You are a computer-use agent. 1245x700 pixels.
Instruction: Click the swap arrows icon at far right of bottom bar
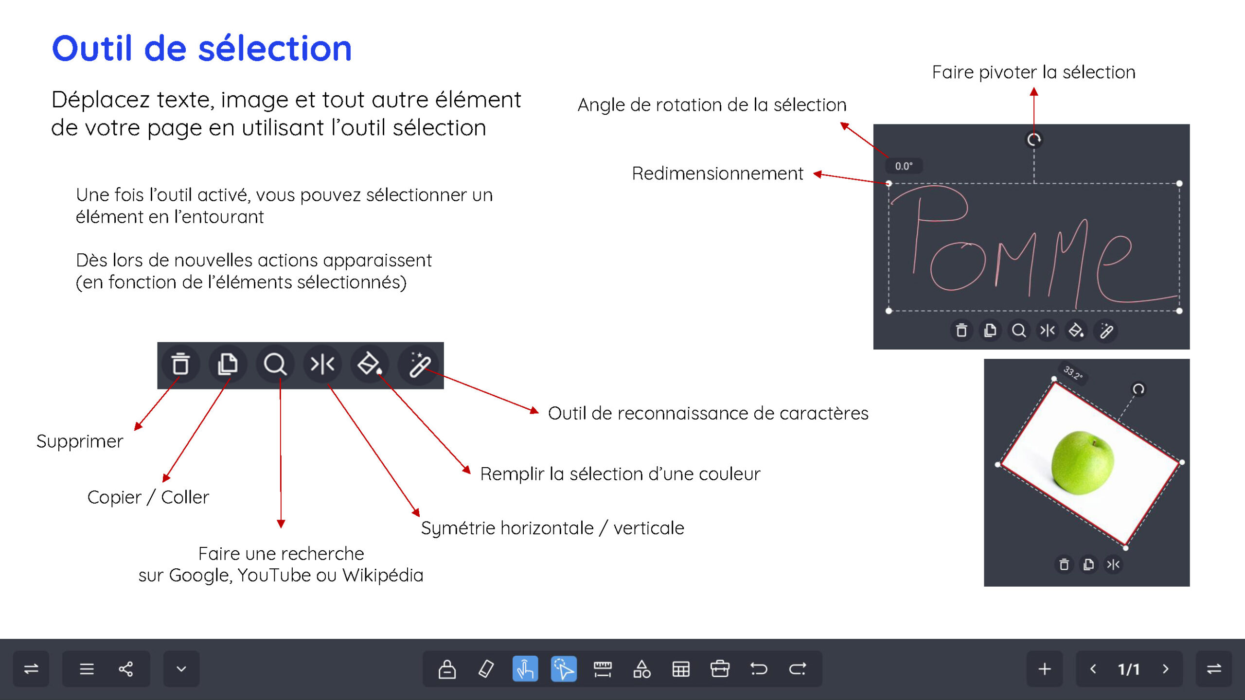(x=1214, y=669)
